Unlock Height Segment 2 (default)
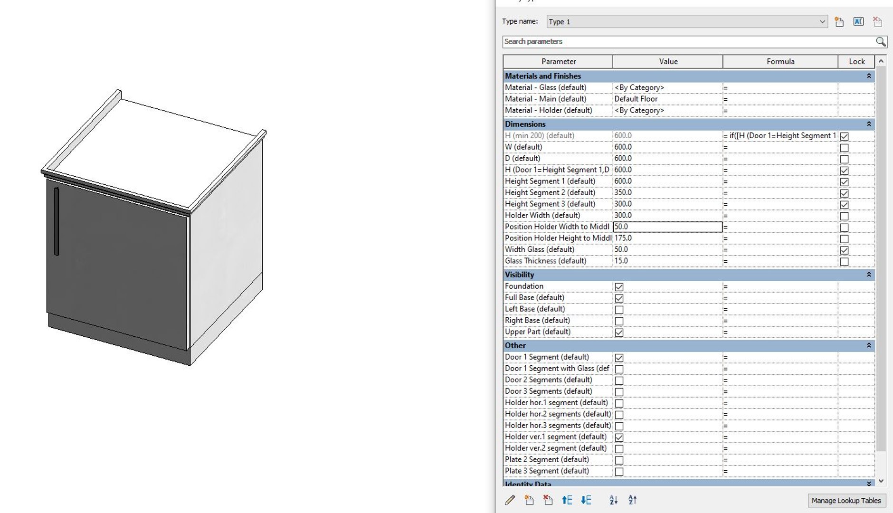This screenshot has height=513, width=893. tap(844, 193)
